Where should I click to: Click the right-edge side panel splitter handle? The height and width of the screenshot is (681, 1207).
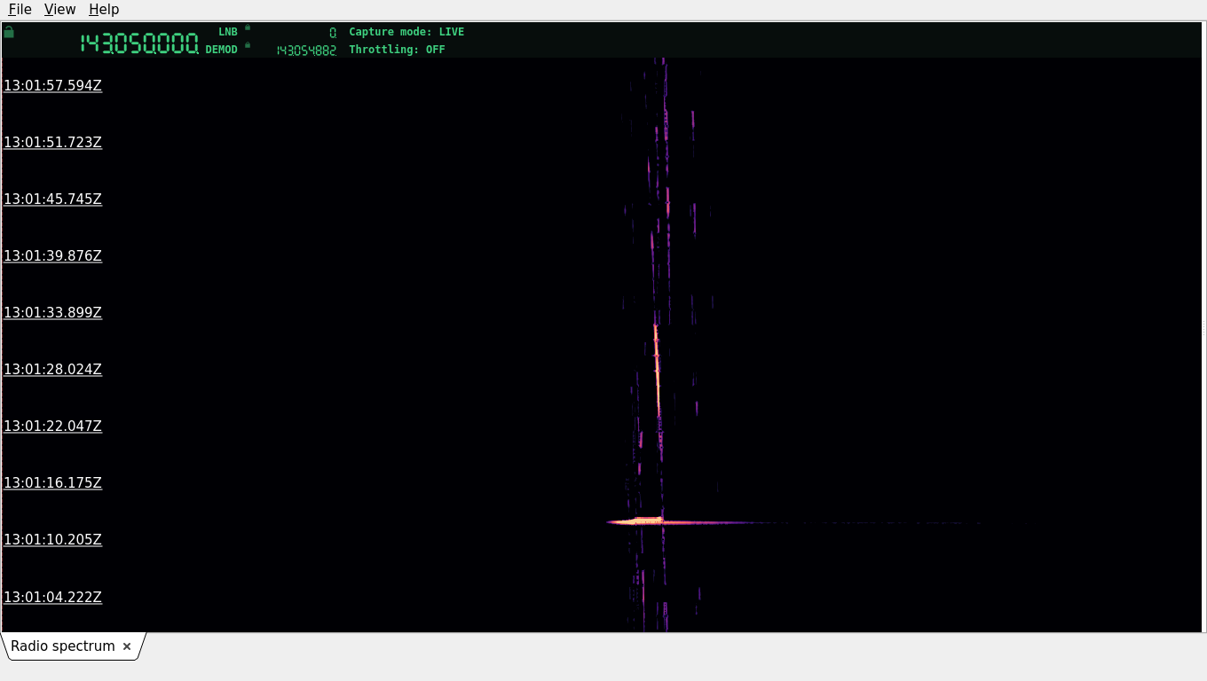[1203, 327]
